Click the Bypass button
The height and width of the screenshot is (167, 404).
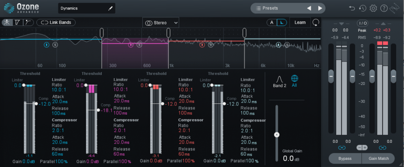(345, 158)
